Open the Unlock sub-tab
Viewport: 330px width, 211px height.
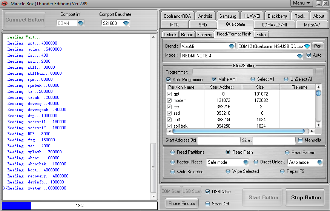coord(170,34)
